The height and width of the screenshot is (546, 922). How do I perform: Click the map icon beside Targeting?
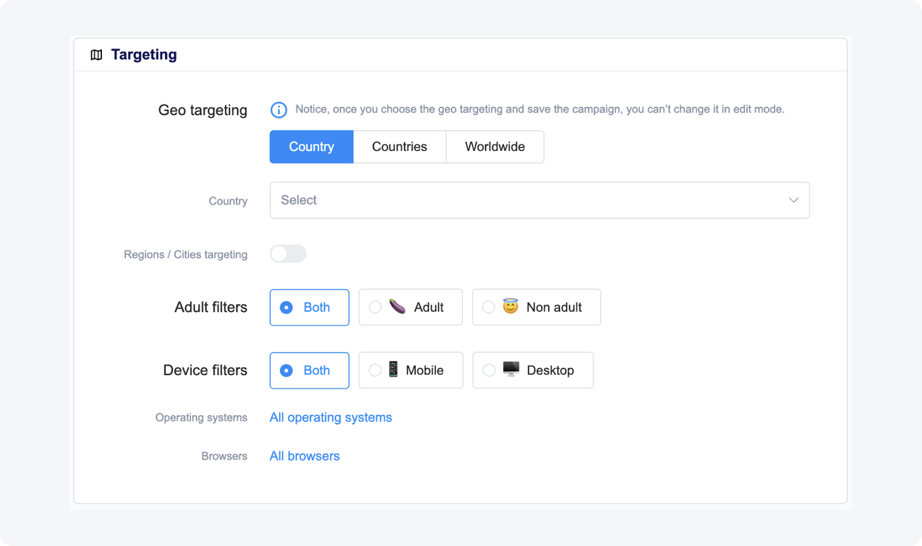click(96, 55)
